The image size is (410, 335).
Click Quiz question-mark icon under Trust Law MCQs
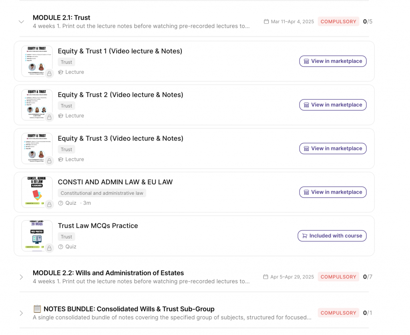click(x=61, y=247)
